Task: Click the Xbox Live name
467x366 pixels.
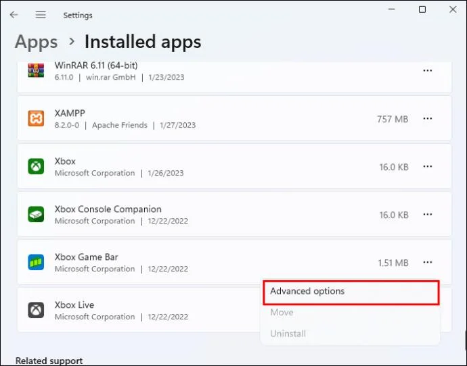Action: [x=74, y=305]
